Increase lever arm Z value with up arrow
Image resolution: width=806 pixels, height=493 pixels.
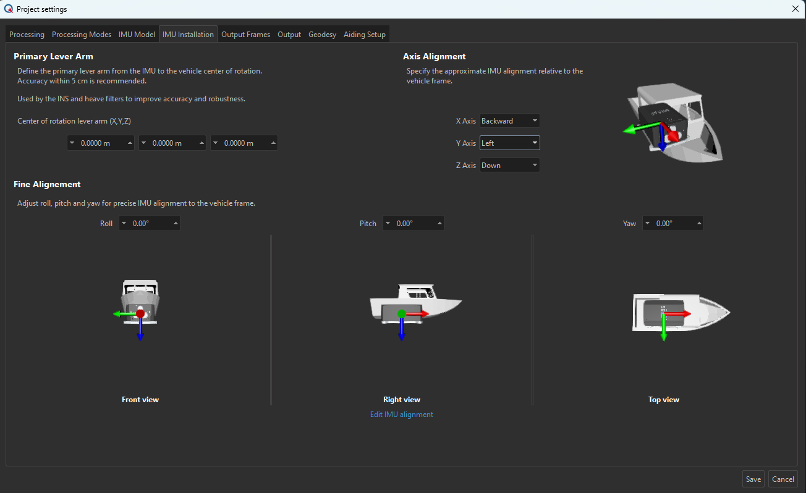273,143
